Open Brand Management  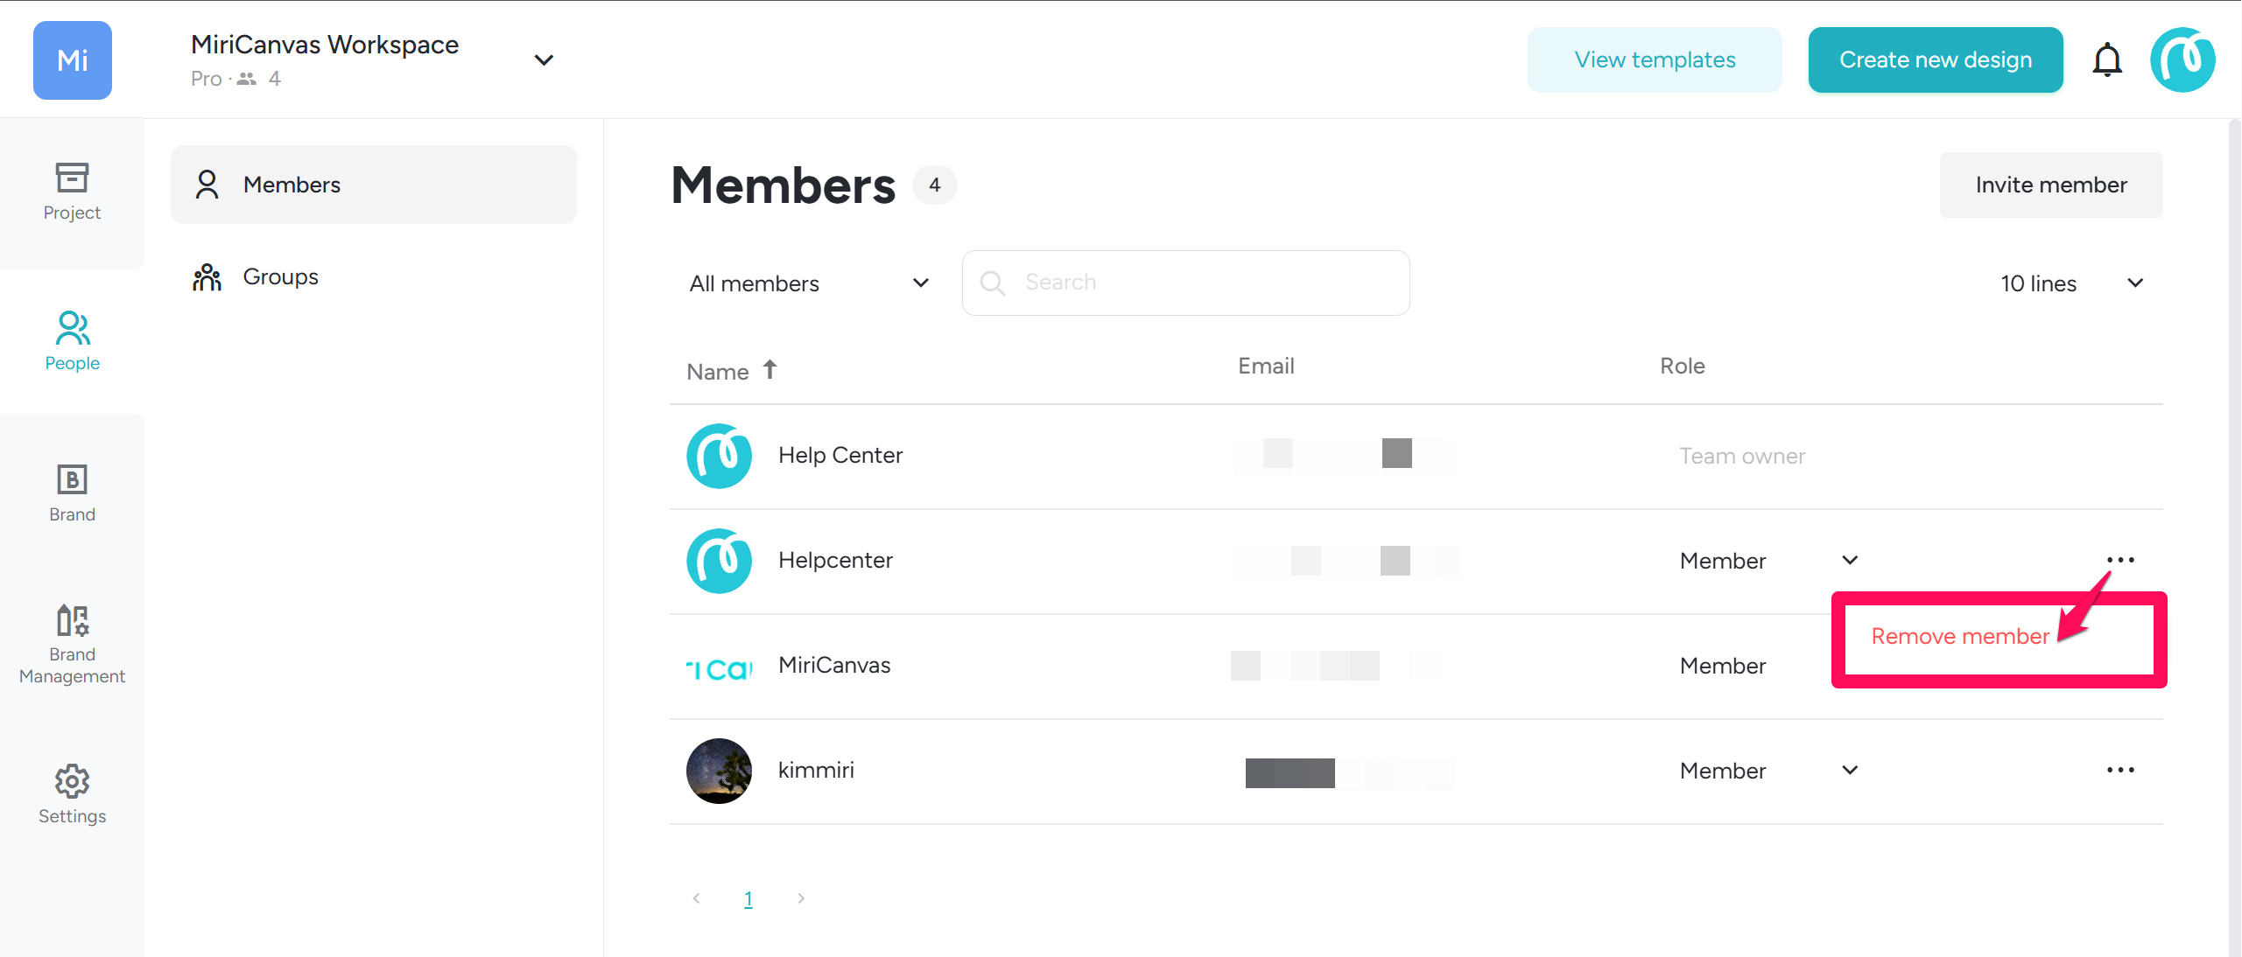72,643
